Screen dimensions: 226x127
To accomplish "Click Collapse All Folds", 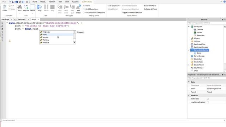I will (x=150, y=9).
